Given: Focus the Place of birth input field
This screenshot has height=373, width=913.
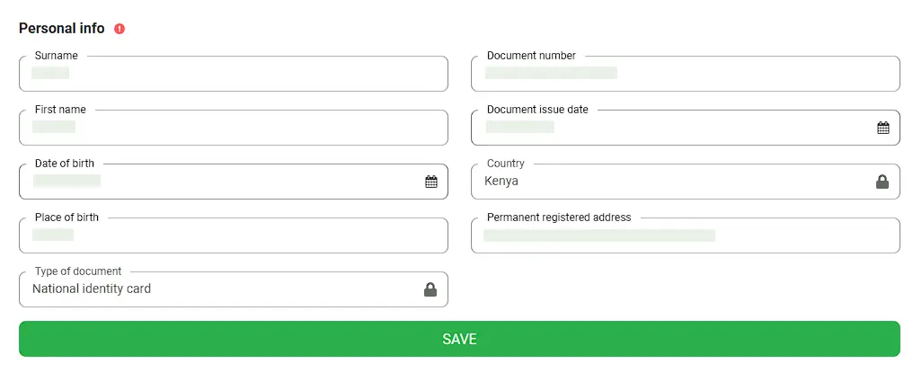Looking at the screenshot, I should point(234,236).
